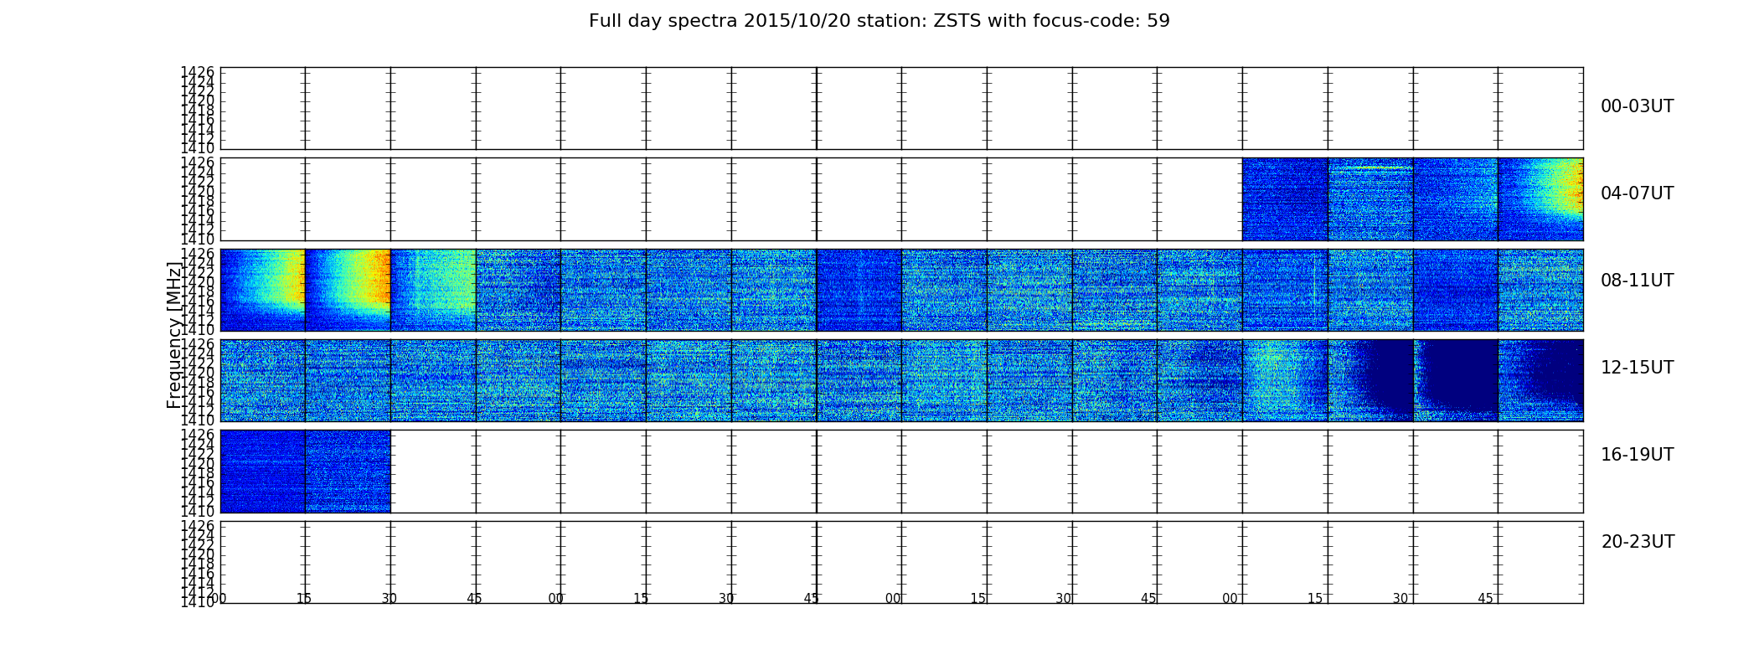Select the 16-19UT row label
This screenshot has width=1759, height=670.
[1637, 455]
